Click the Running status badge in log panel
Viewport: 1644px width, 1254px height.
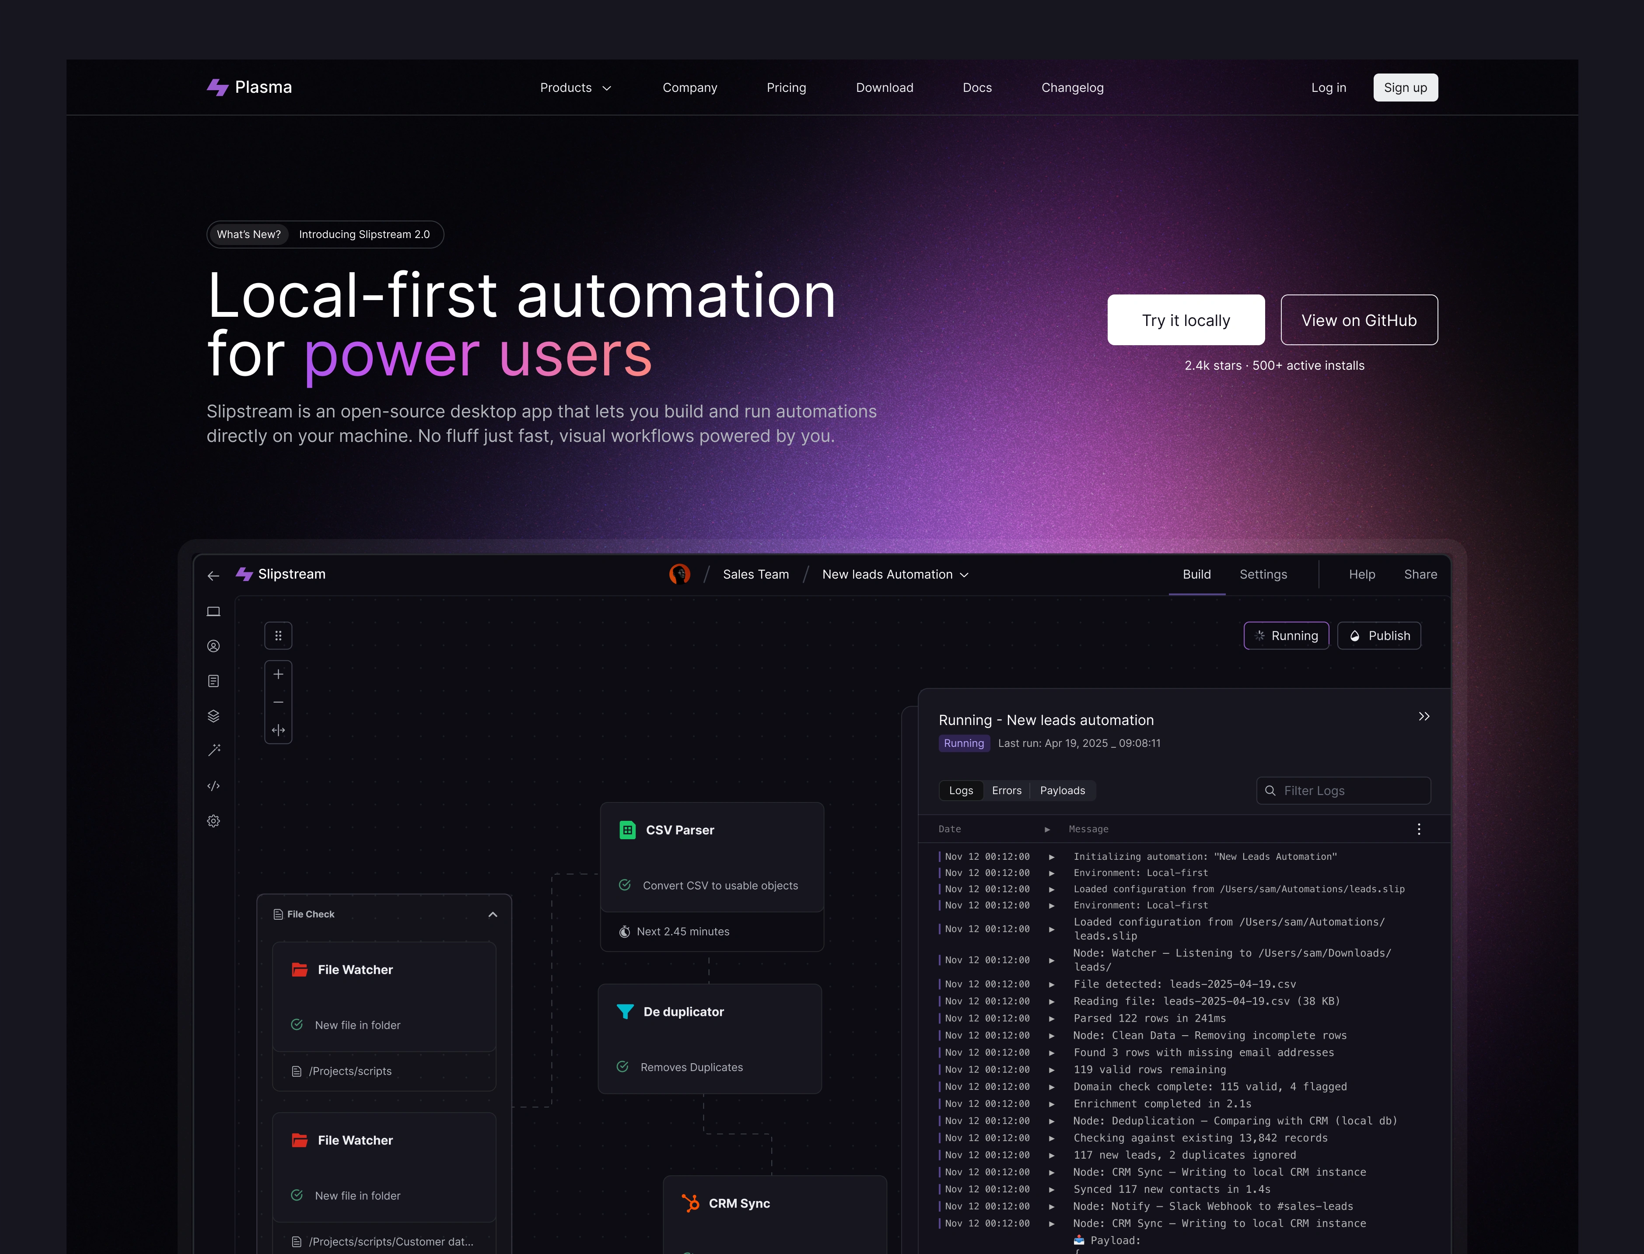963,743
